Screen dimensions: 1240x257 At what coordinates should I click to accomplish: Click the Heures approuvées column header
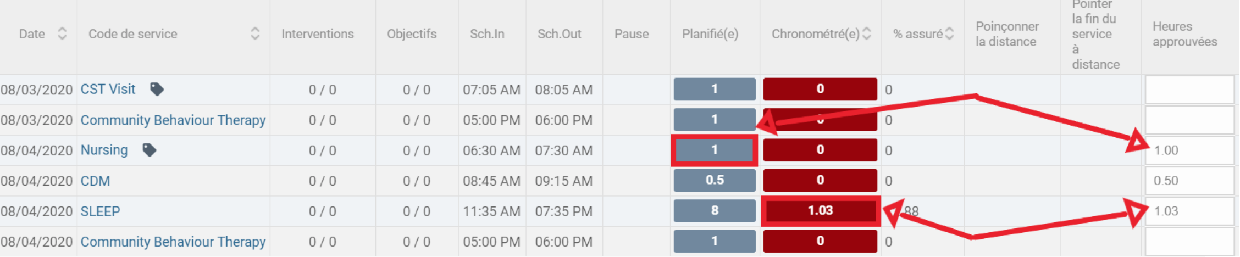1184,34
